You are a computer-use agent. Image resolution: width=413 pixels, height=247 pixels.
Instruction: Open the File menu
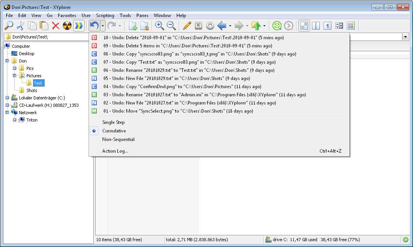coord(9,16)
